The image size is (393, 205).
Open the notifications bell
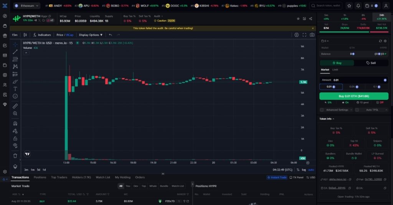coord(358,5)
